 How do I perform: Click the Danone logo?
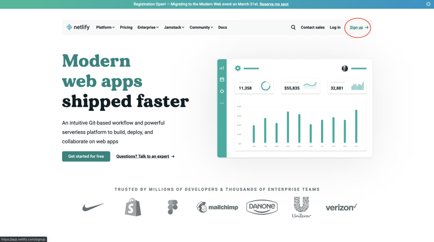point(262,207)
